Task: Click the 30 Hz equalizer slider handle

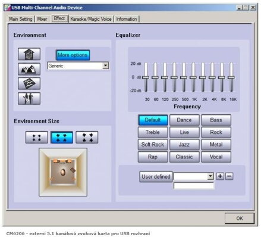Action: pyautogui.click(x=146, y=77)
